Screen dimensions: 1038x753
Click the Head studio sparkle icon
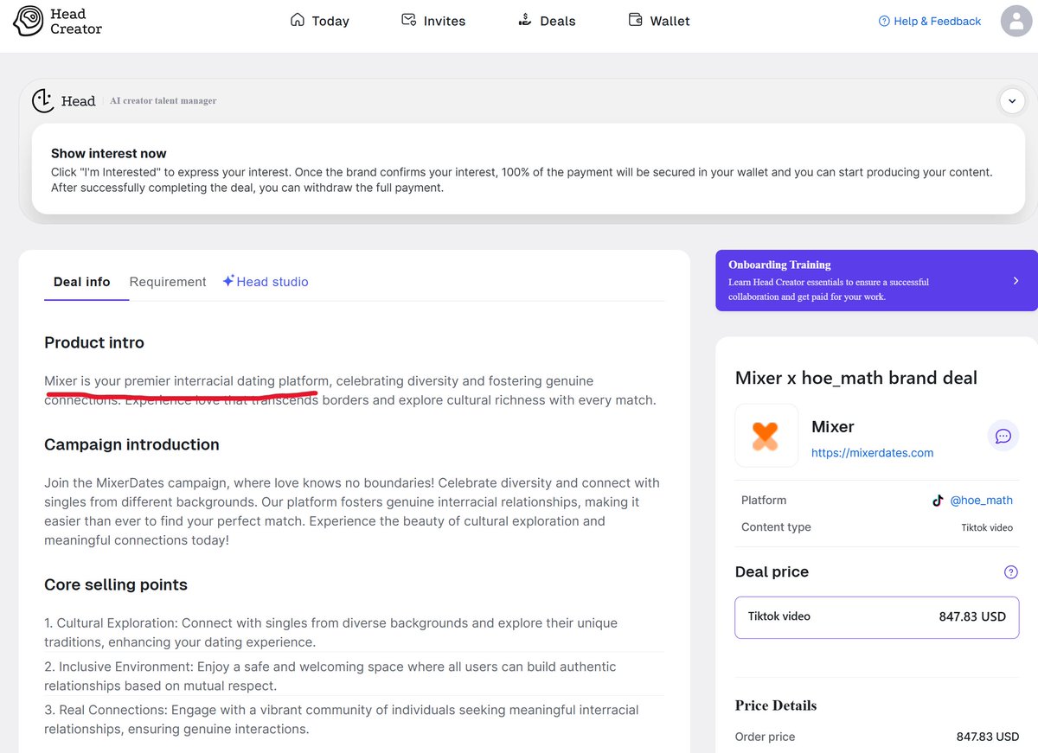[x=228, y=281]
